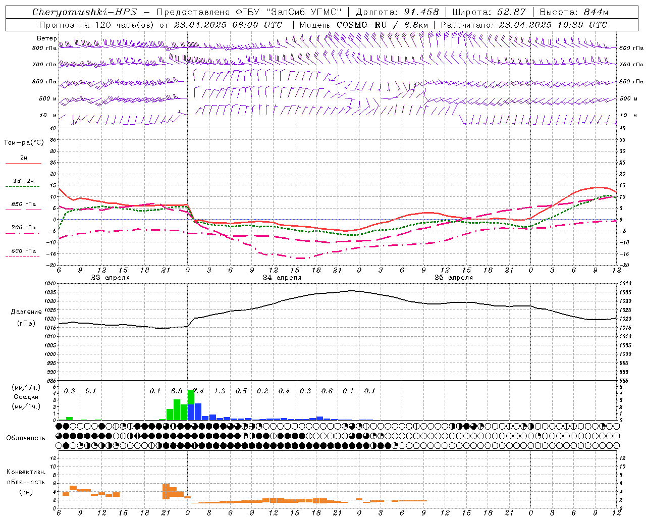The width and height of the screenshot is (646, 517).
Task: Click the 0.4 precipitation total value
Action: [284, 391]
